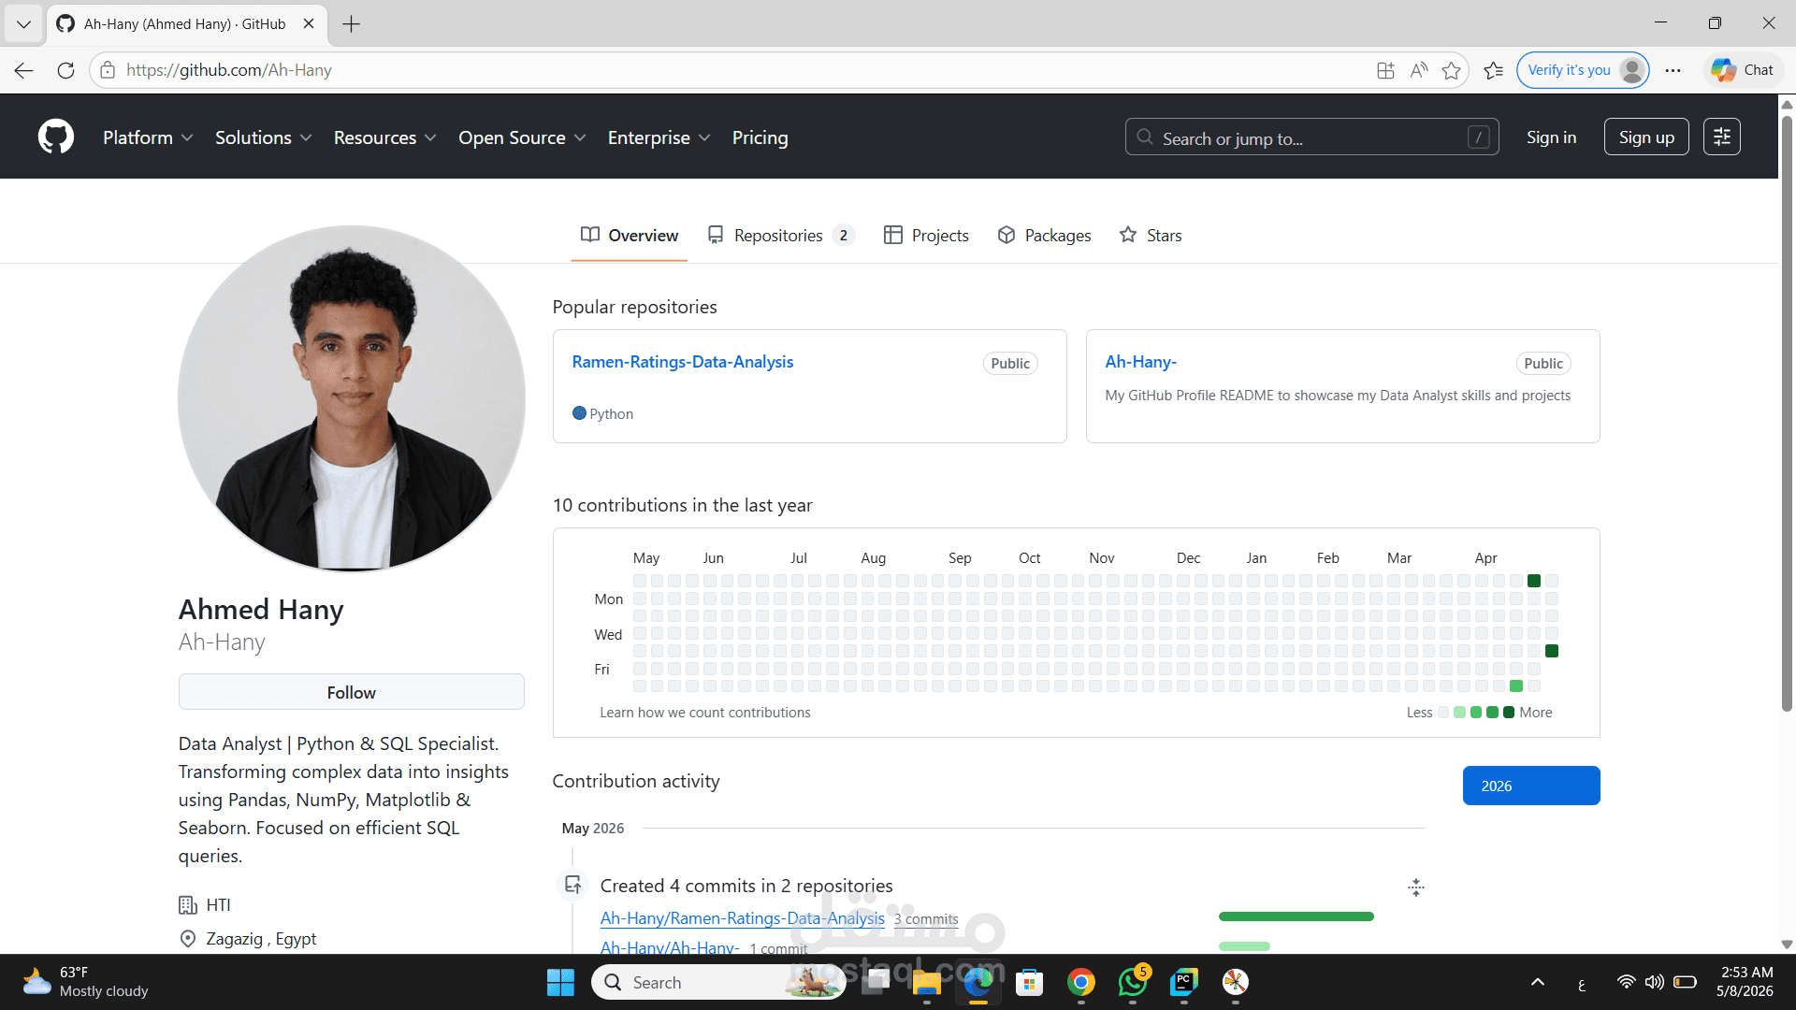Open Google Chrome from taskbar

click(x=1080, y=982)
